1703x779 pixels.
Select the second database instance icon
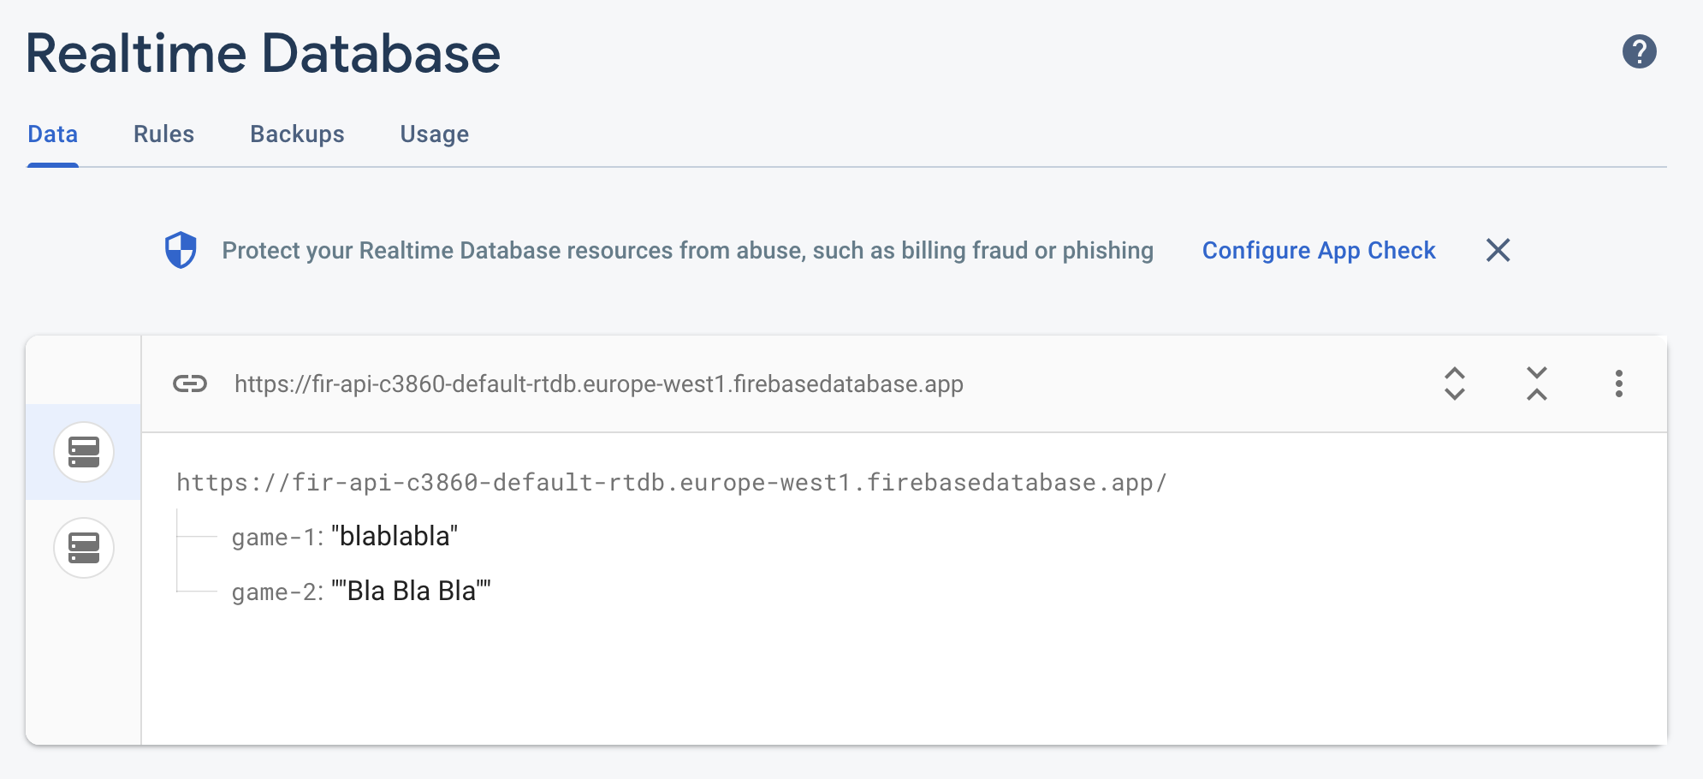point(84,548)
